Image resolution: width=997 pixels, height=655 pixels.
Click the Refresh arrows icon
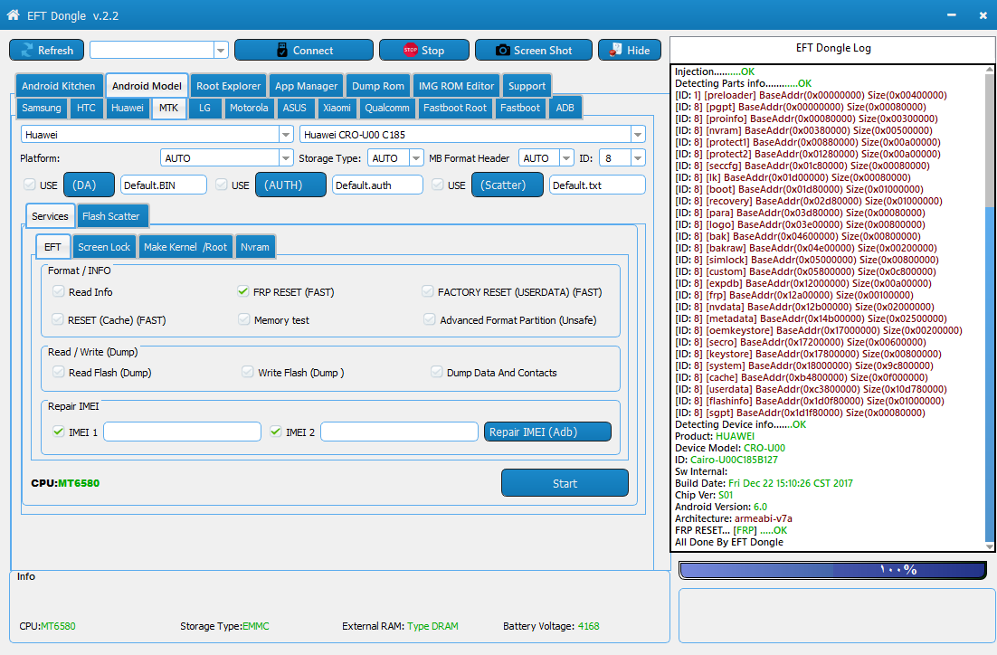pos(27,51)
